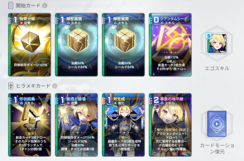Select the first 障壁展開 skill card
The image size is (244, 161).
click(76, 45)
